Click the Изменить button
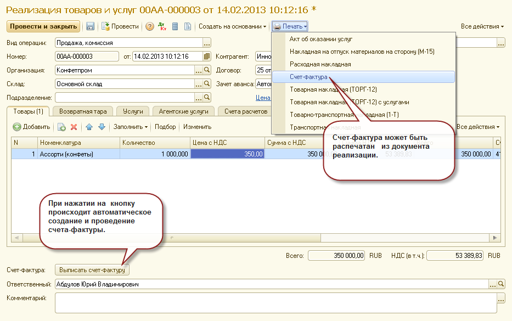Image resolution: width=512 pixels, height=321 pixels. [x=197, y=127]
